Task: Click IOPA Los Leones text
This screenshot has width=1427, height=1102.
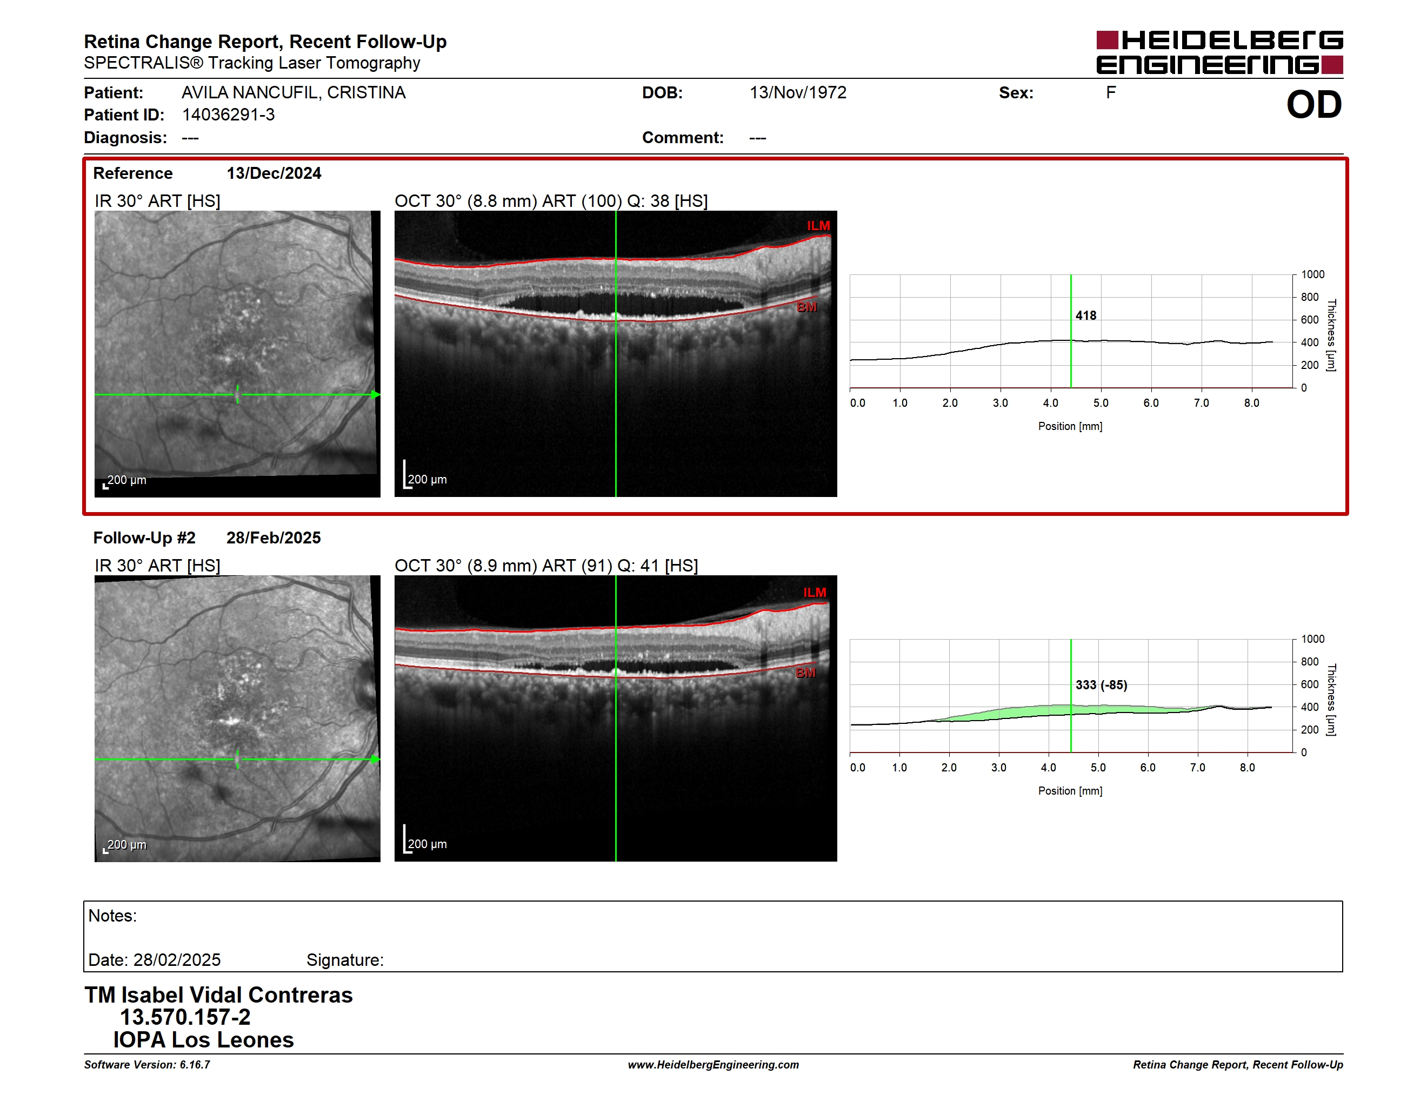Action: (x=203, y=1040)
